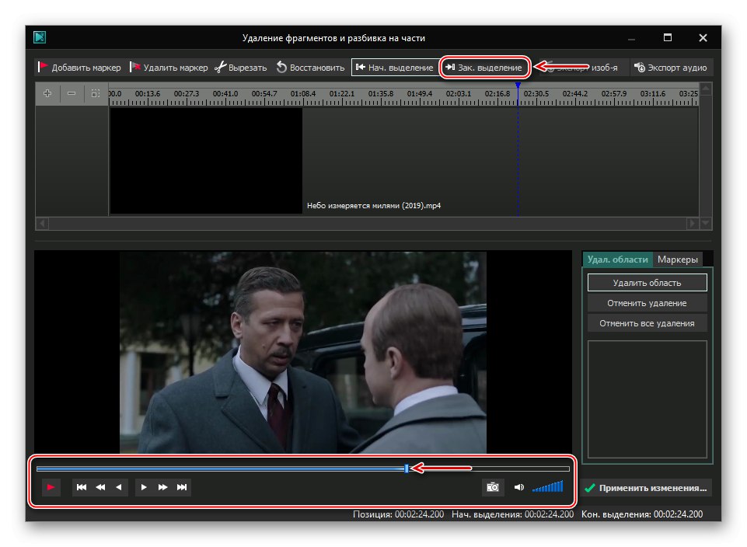Maximize the window
The height and width of the screenshot is (547, 747).
coord(668,37)
